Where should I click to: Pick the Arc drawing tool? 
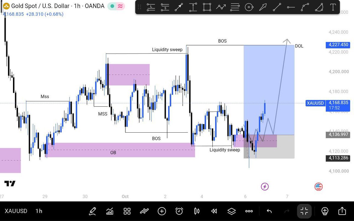(x=319, y=7)
